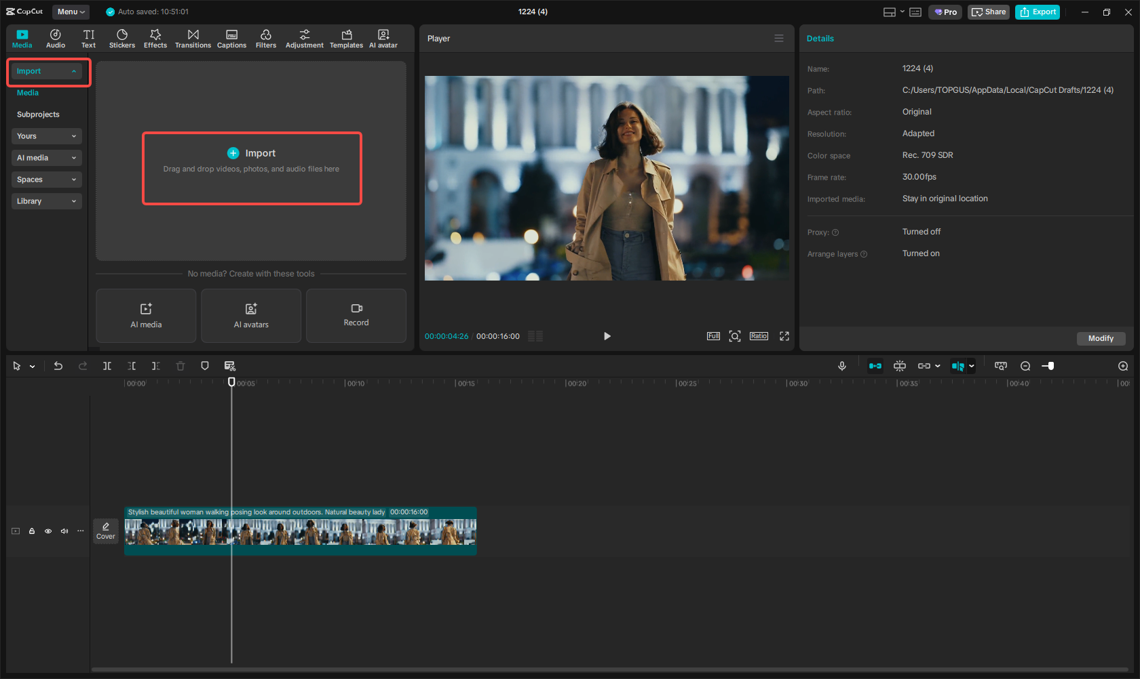Open the Menu dropdown
Viewport: 1140px width, 679px height.
point(71,12)
